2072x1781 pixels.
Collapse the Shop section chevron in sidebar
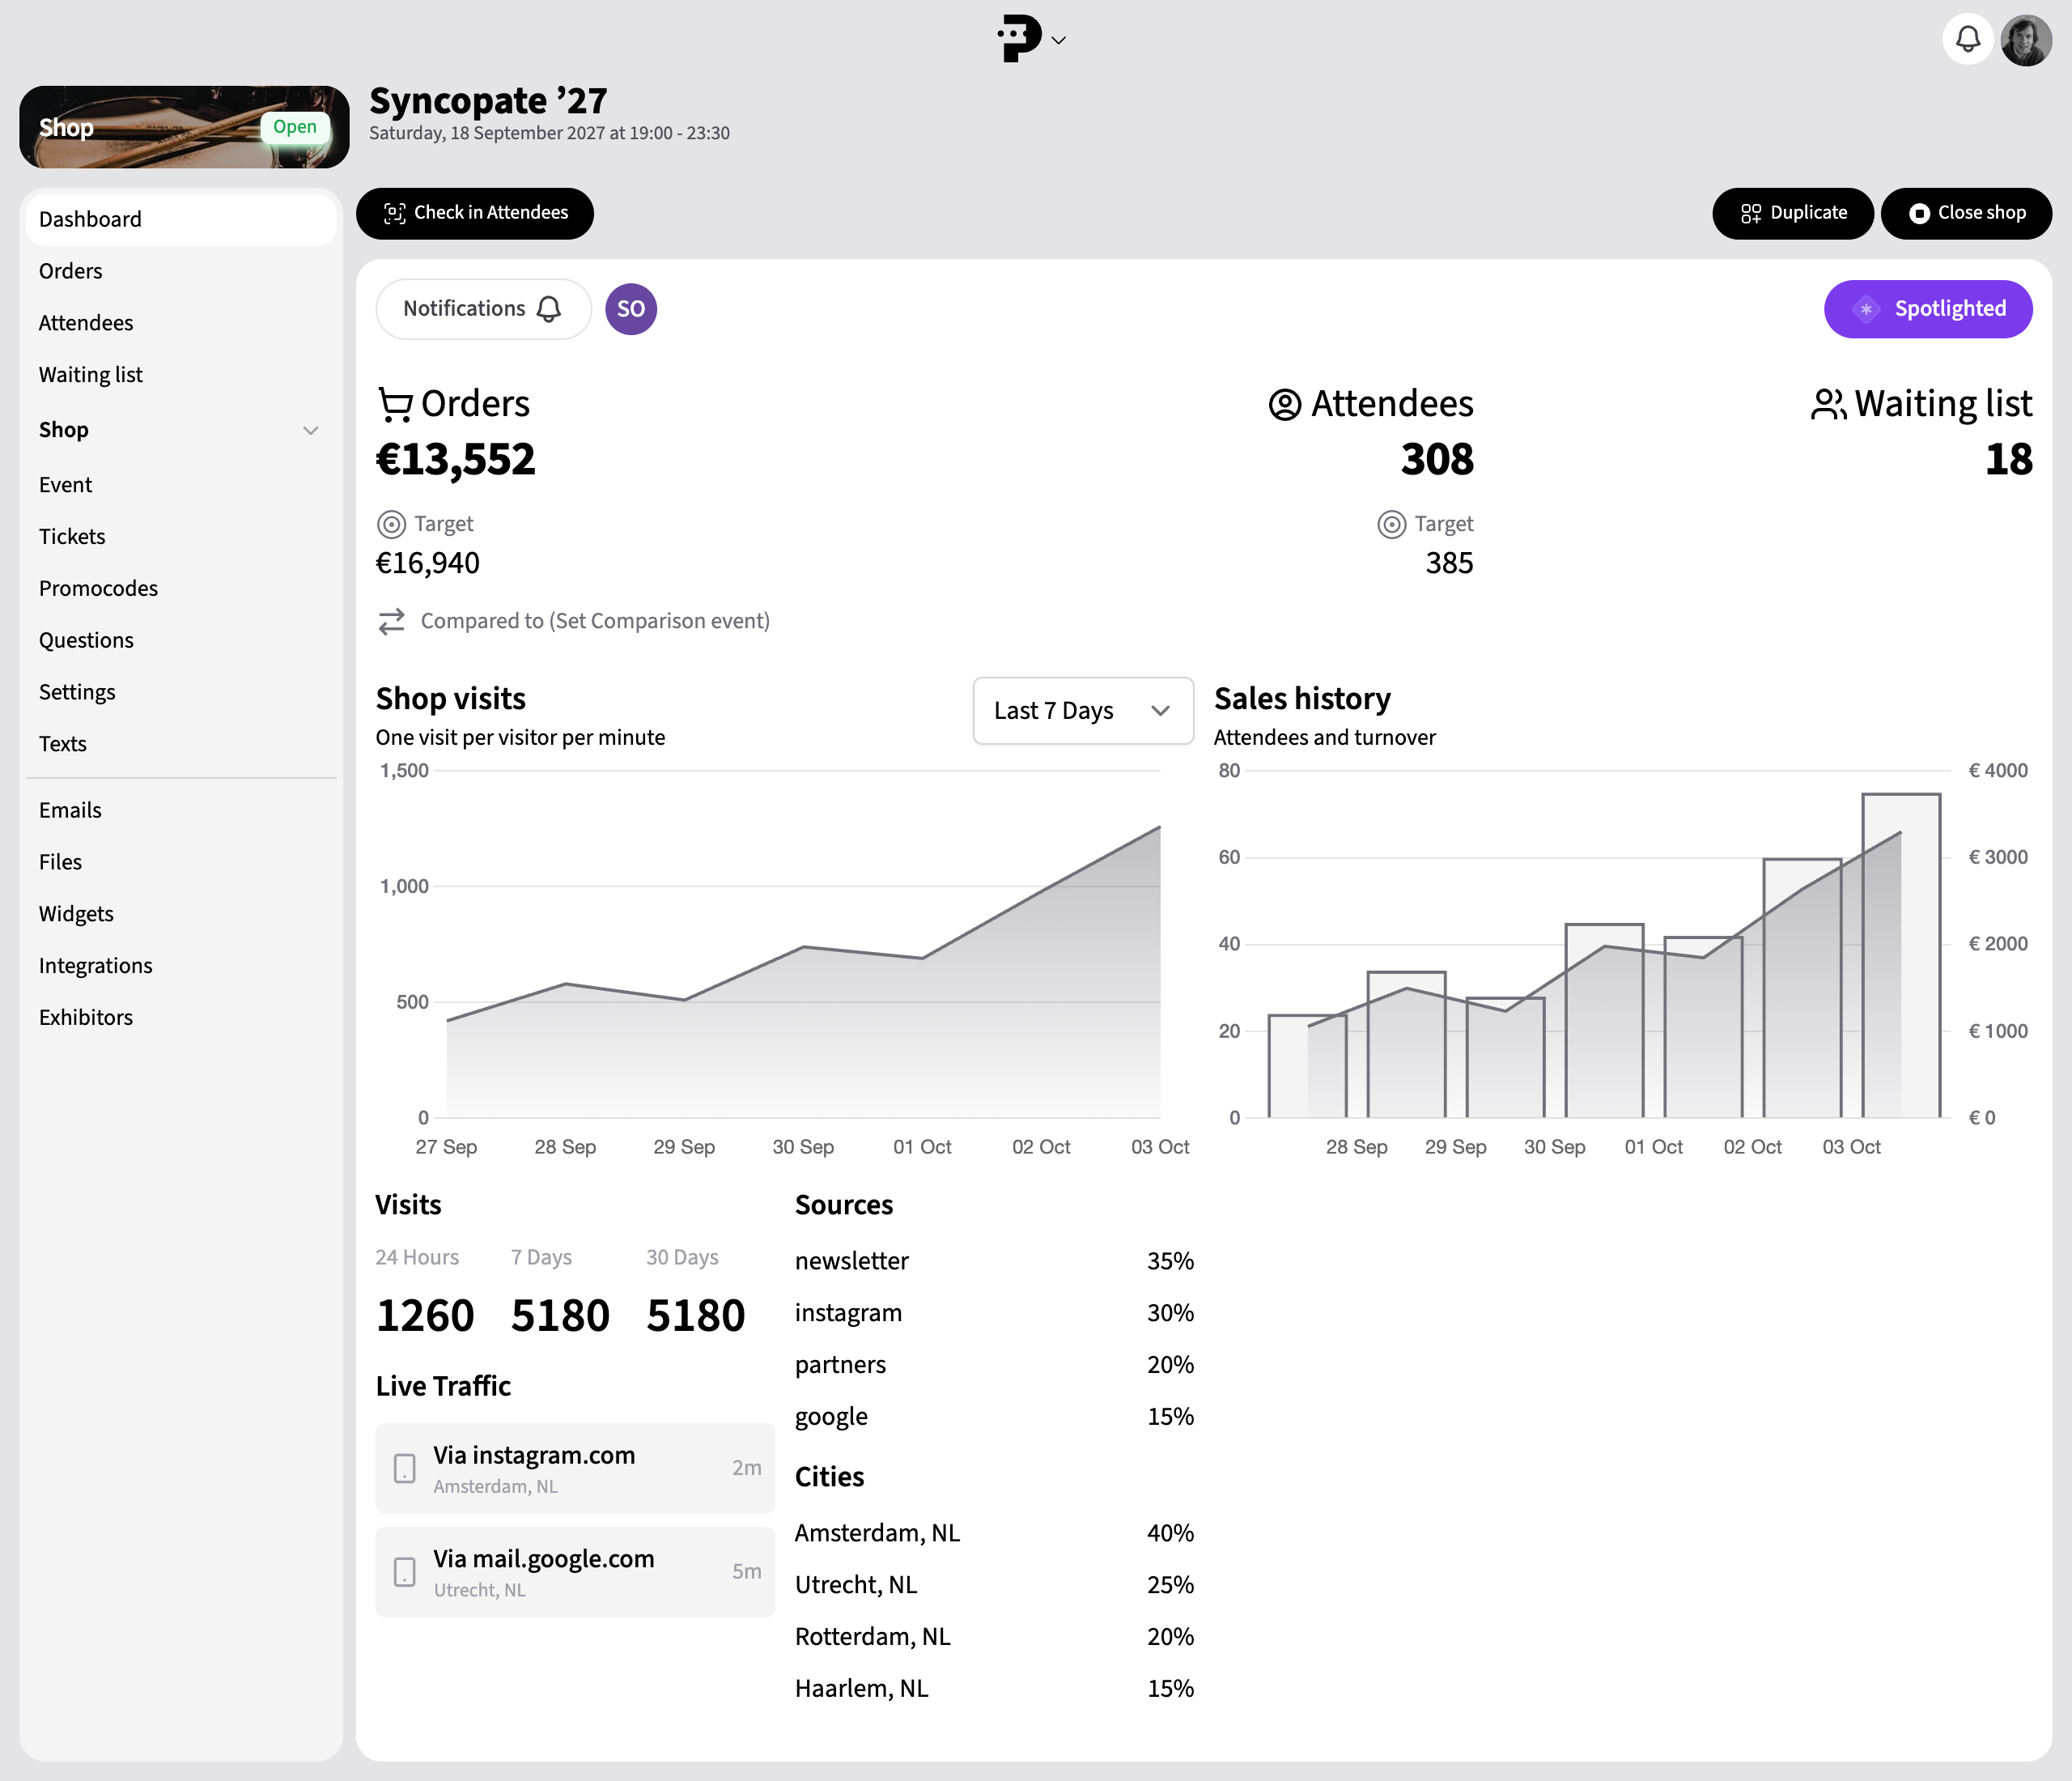[310, 430]
